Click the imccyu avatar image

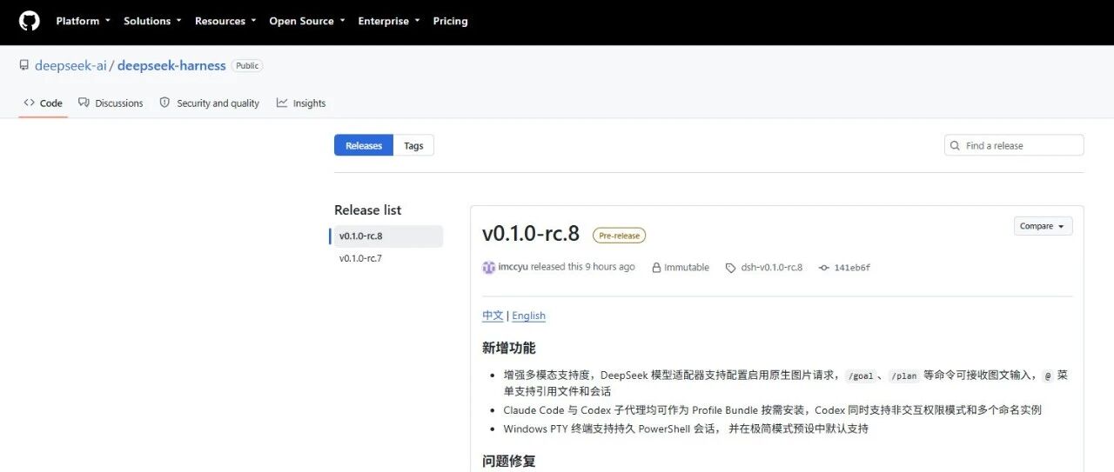click(x=489, y=268)
